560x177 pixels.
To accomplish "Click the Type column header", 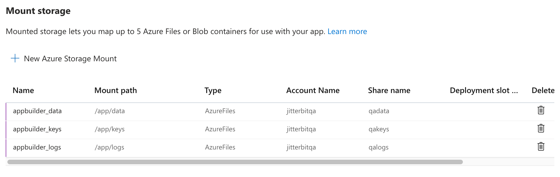I will coord(213,90).
